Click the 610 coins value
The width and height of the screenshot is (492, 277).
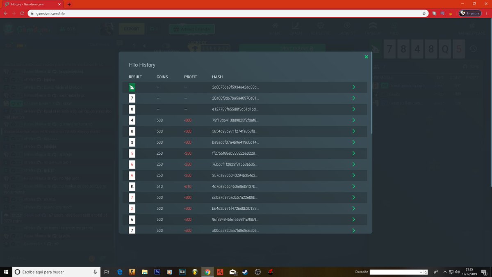[159, 186]
